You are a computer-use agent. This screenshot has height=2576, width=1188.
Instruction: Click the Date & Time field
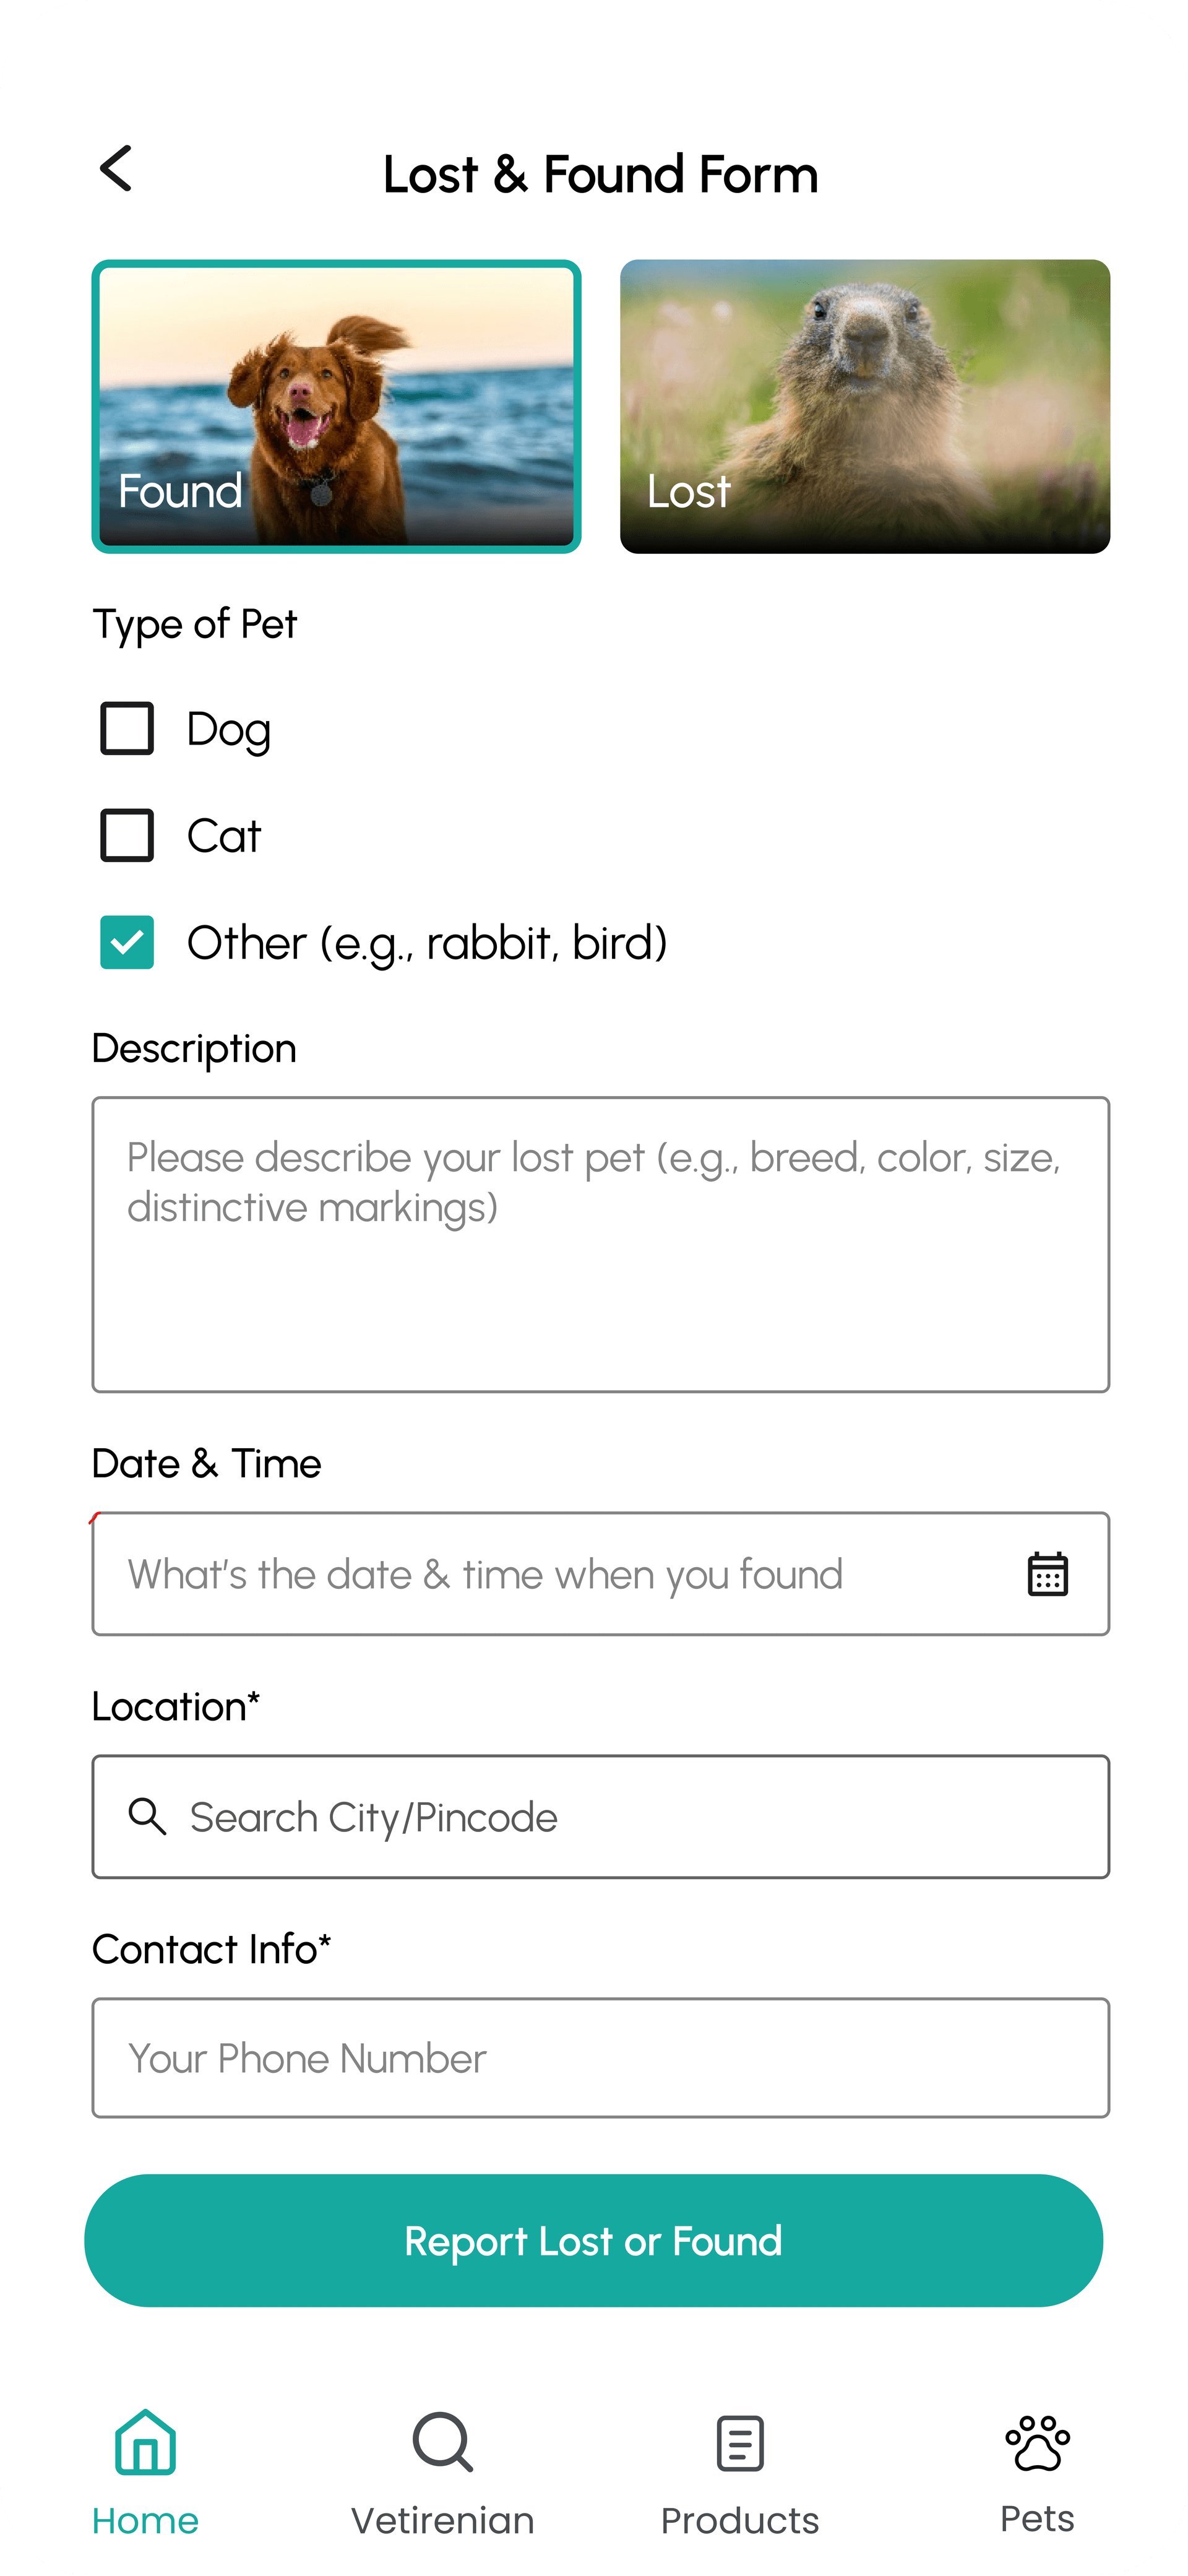coord(600,1574)
